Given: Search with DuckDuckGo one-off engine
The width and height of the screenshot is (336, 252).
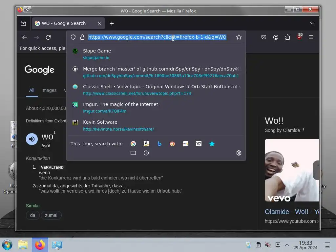Looking at the screenshot, I should (x=172, y=144).
